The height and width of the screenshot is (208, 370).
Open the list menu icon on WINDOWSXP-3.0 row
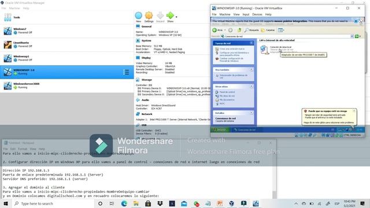[126, 72]
